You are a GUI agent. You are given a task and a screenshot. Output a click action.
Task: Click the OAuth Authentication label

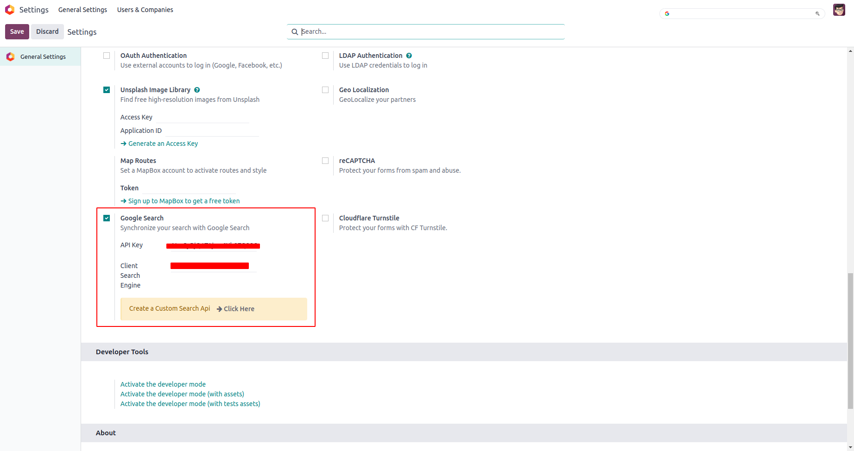click(153, 56)
